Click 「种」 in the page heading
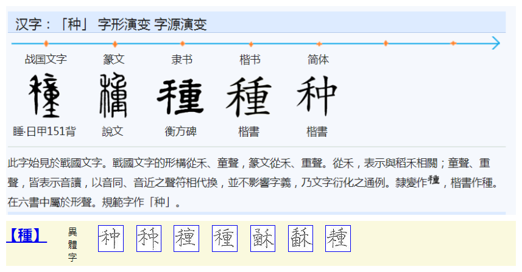Image resolution: width=522 pixels, height=272 pixels. click(x=74, y=24)
